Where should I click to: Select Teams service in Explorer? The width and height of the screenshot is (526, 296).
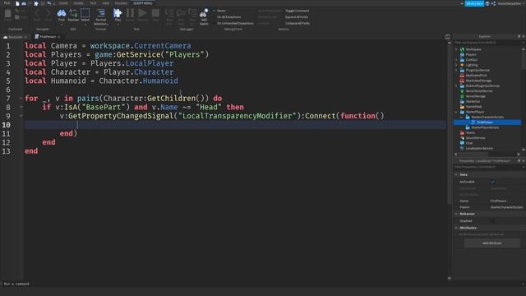469,132
